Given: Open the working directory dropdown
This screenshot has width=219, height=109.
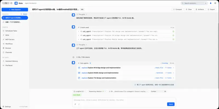Looking at the screenshot, I should [128, 92].
